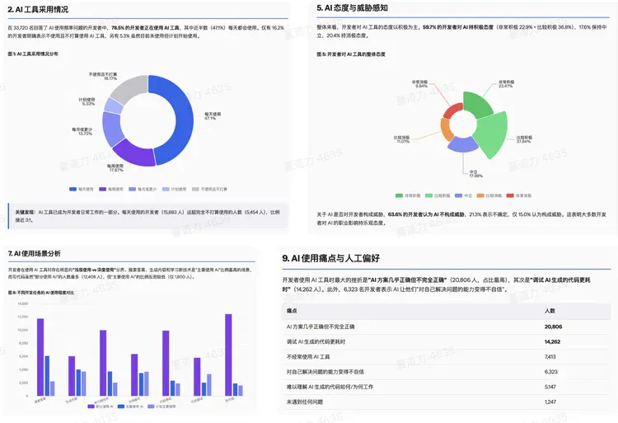Click the '难以理解 AI 生成的代码如何/为何工作' row label
The height and width of the screenshot is (423, 618).
(x=330, y=387)
